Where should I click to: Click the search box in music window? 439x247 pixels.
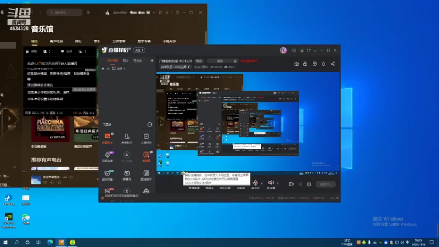(x=64, y=12)
